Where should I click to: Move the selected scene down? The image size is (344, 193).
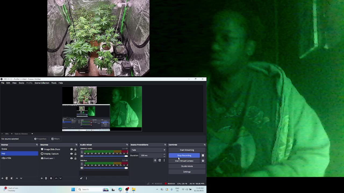pos(21,178)
